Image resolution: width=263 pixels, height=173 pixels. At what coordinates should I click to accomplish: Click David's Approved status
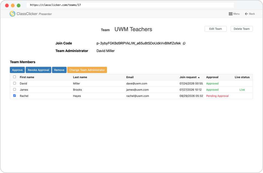click(x=212, y=83)
